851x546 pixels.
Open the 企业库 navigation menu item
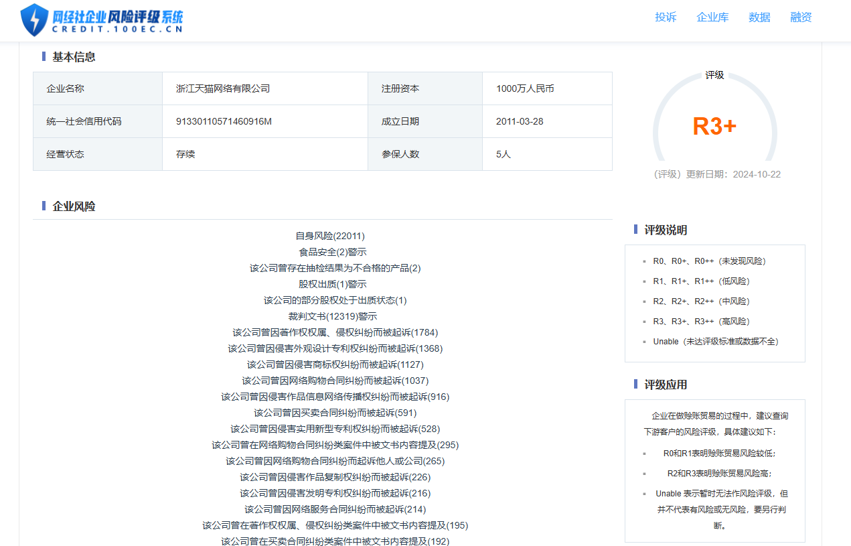point(712,17)
